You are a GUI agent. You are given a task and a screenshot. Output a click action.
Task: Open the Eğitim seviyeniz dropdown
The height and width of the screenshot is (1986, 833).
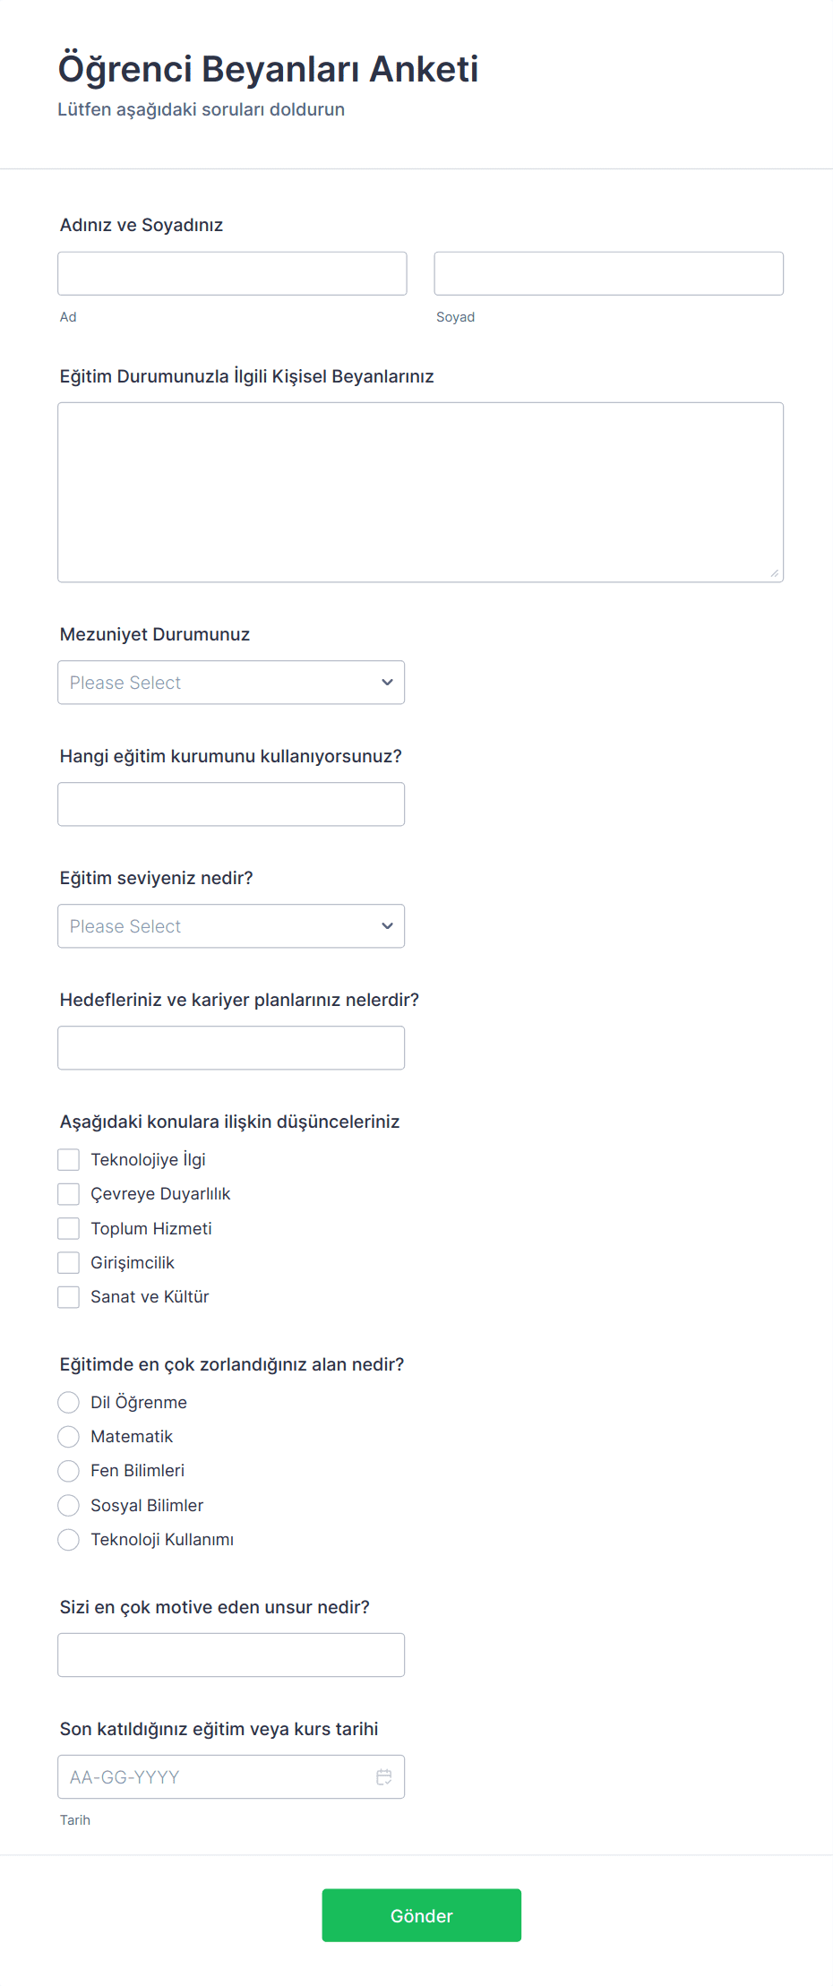pos(231,926)
